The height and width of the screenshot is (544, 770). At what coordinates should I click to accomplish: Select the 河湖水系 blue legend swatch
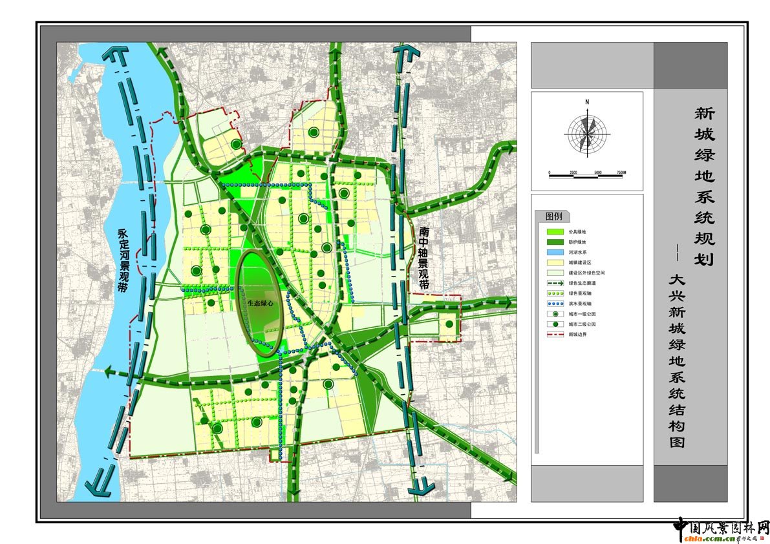(555, 252)
